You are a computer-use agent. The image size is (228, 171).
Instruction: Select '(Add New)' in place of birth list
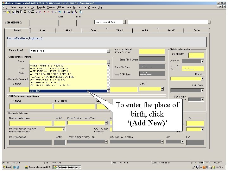point(68,91)
